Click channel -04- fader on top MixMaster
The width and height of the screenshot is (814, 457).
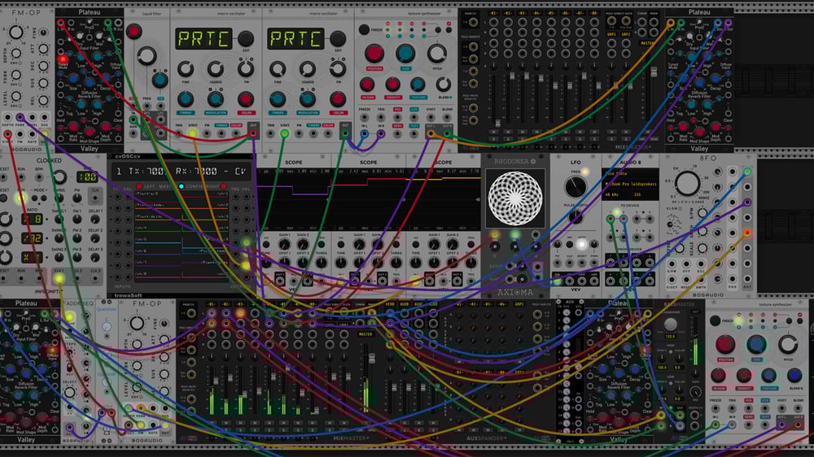click(x=541, y=79)
